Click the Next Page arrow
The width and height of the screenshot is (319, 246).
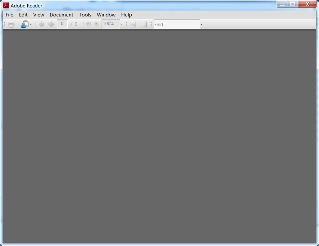[51, 24]
